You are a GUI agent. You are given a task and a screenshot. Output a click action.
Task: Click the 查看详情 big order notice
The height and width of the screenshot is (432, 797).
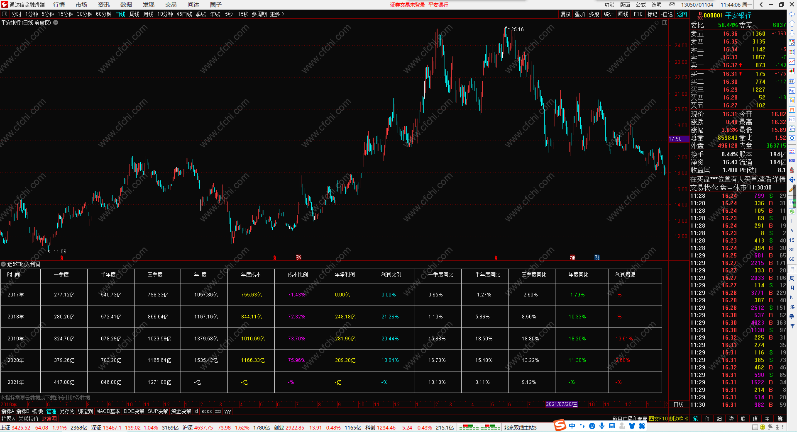[x=773, y=179]
